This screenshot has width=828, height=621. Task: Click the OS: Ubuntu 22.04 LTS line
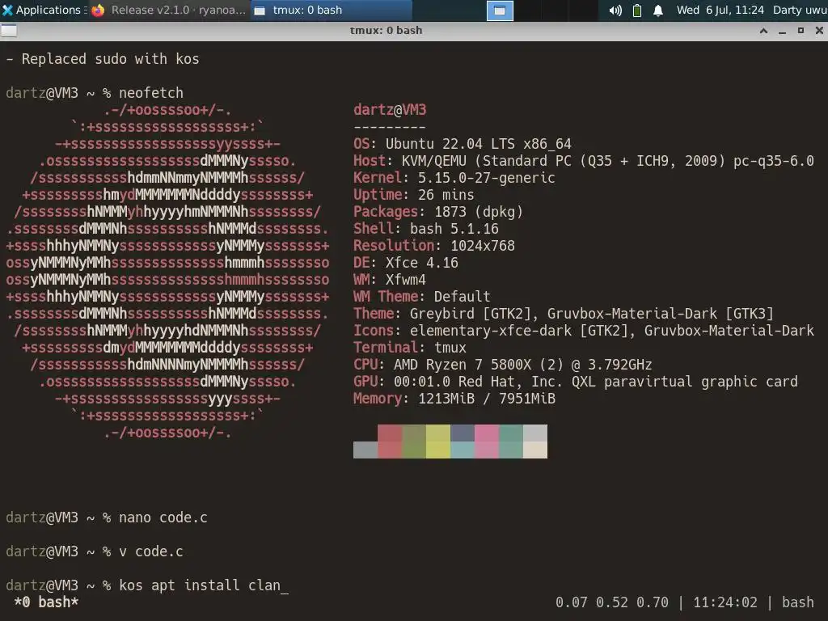click(463, 144)
